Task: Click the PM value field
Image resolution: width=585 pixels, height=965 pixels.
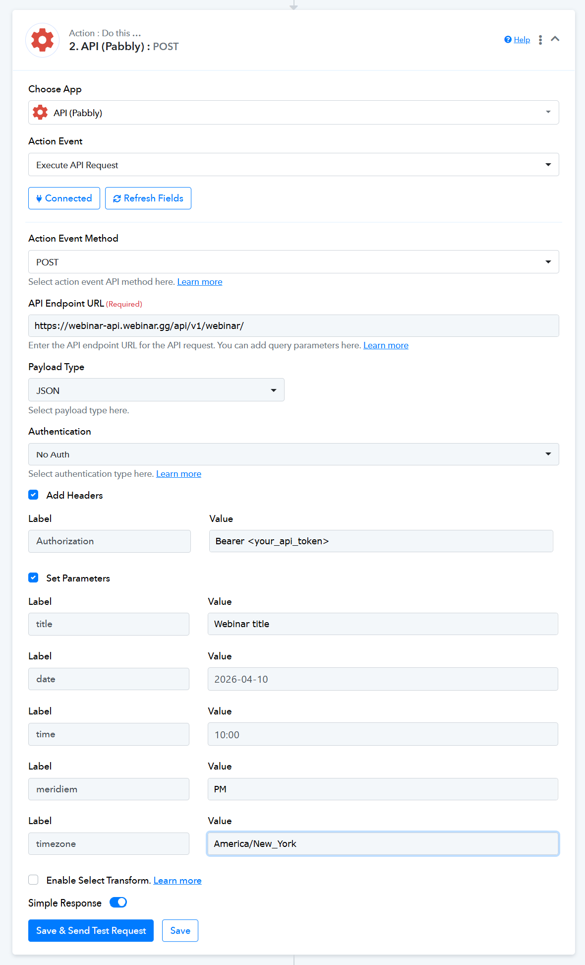Action: pyautogui.click(x=383, y=789)
